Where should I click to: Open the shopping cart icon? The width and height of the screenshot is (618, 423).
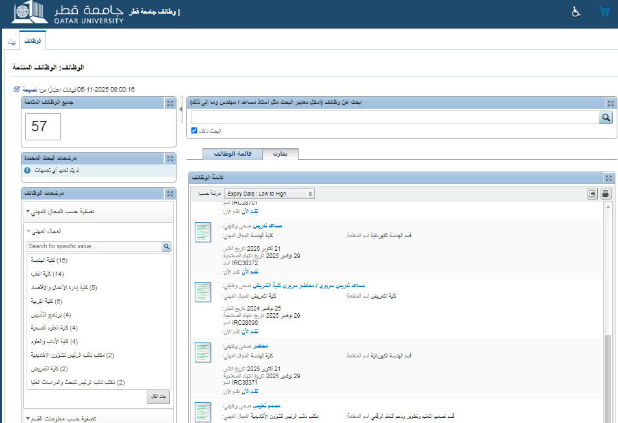pos(604,12)
